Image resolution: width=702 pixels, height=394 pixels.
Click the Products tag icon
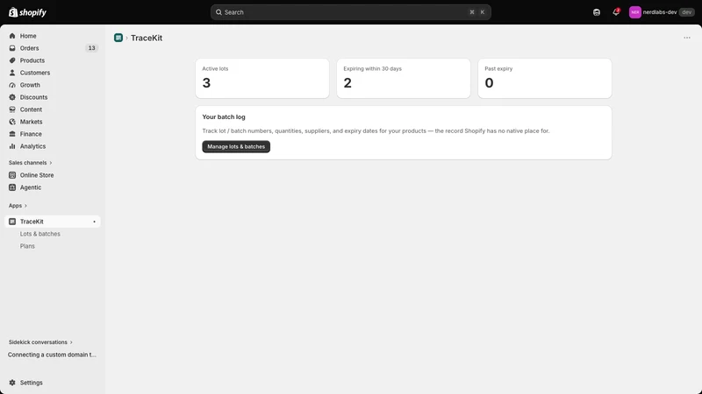coord(12,60)
